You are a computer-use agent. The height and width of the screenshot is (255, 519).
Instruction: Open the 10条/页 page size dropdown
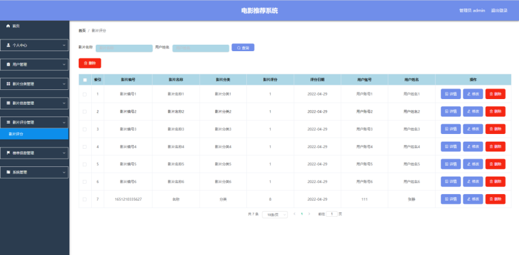(275, 214)
